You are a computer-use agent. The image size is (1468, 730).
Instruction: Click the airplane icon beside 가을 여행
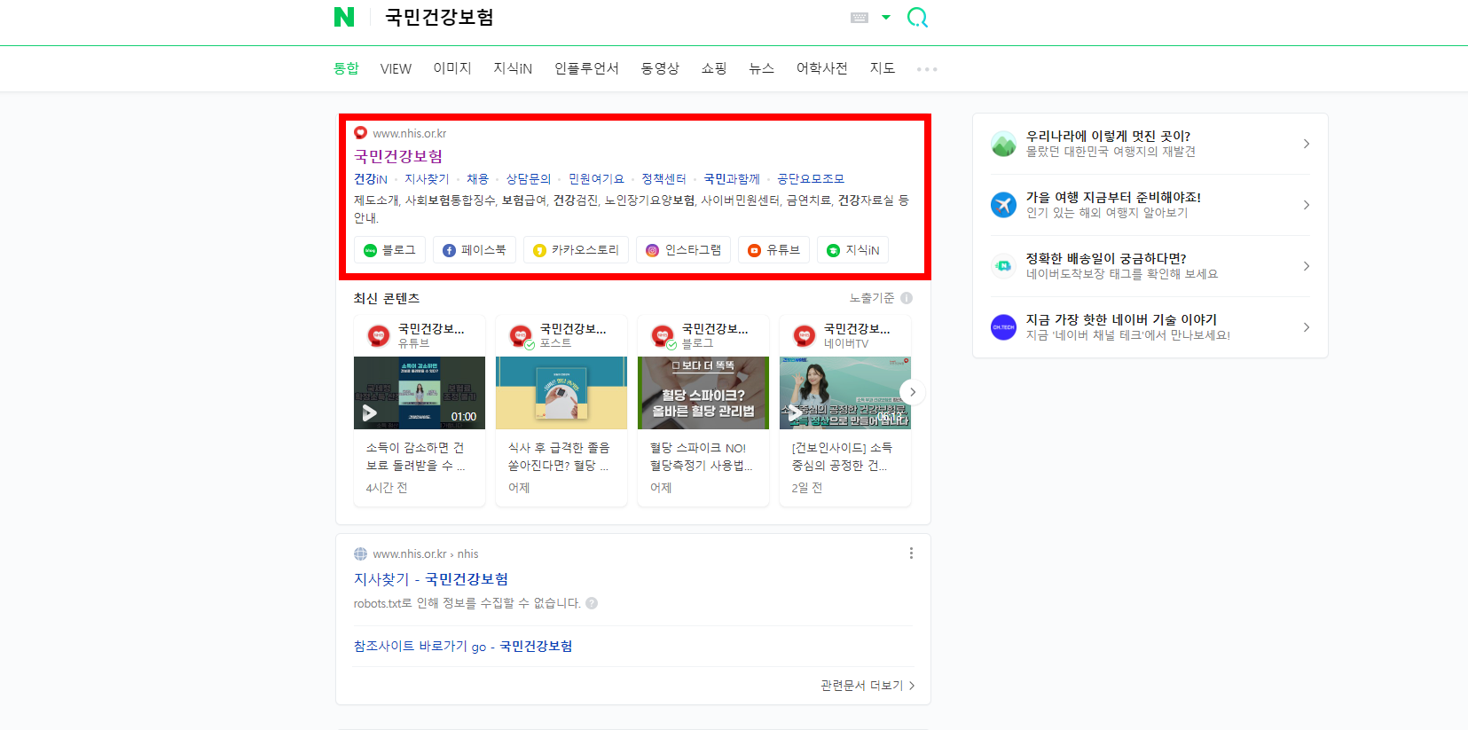point(1003,205)
